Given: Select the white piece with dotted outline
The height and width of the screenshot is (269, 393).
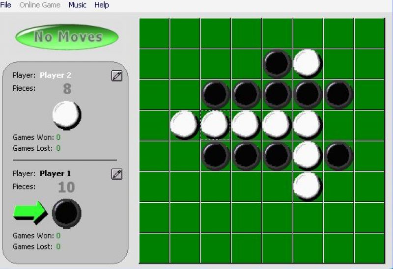Looking at the screenshot, I should pyautogui.click(x=215, y=125).
